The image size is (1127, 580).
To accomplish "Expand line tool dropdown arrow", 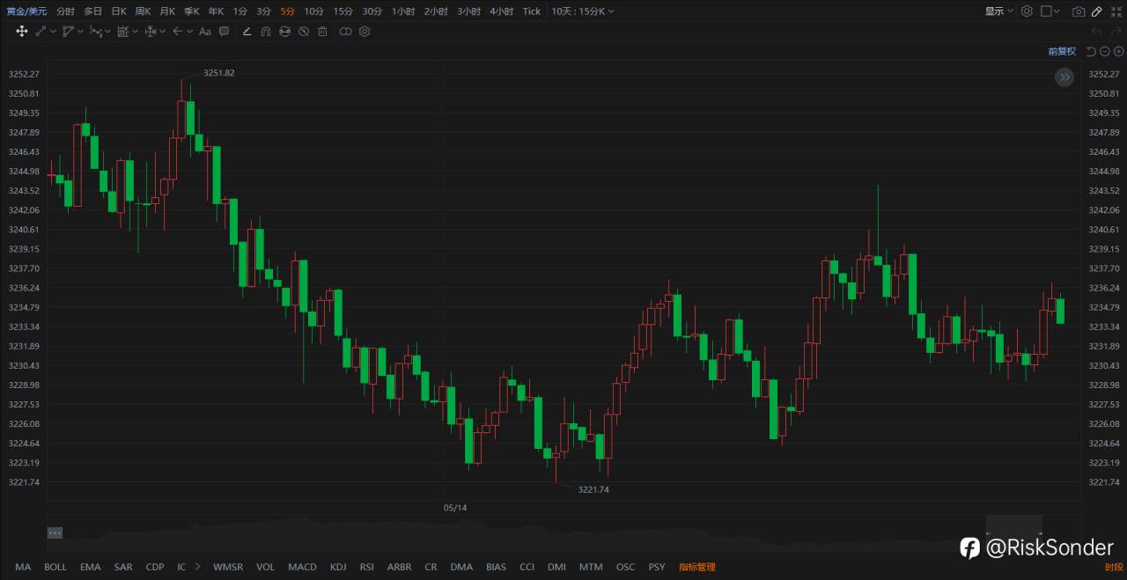I will click(53, 32).
